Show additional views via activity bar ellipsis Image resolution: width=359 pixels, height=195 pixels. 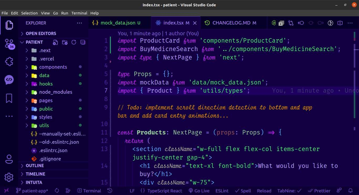pos(9,116)
